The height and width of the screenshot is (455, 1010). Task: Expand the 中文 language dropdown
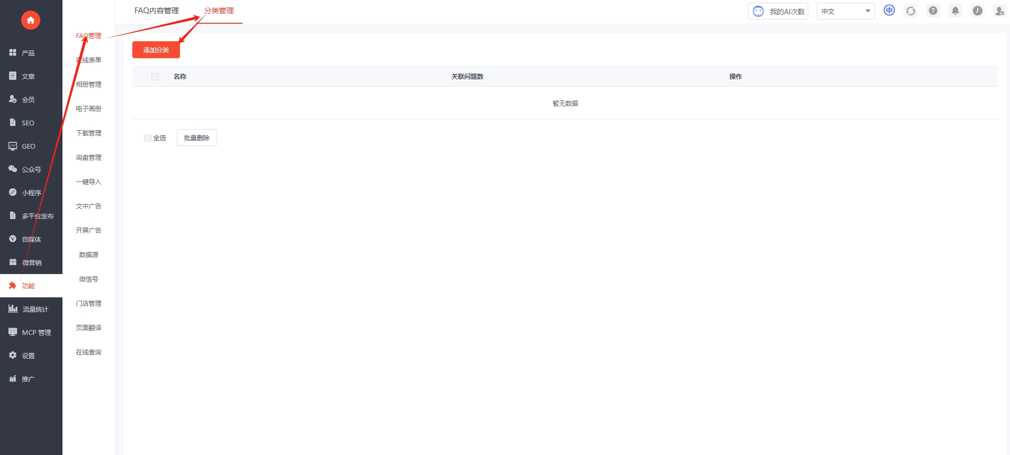(x=845, y=11)
